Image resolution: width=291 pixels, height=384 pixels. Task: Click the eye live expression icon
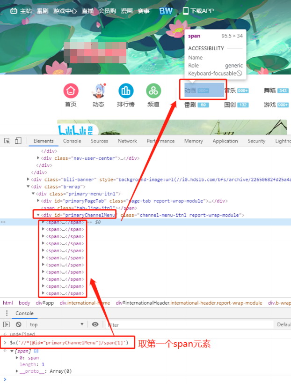(x=95, y=324)
